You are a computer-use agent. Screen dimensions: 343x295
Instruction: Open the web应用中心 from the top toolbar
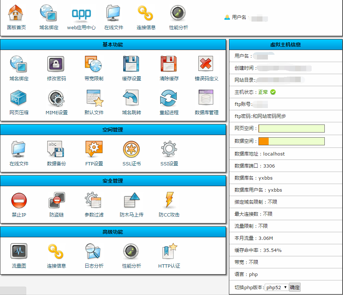click(x=81, y=16)
